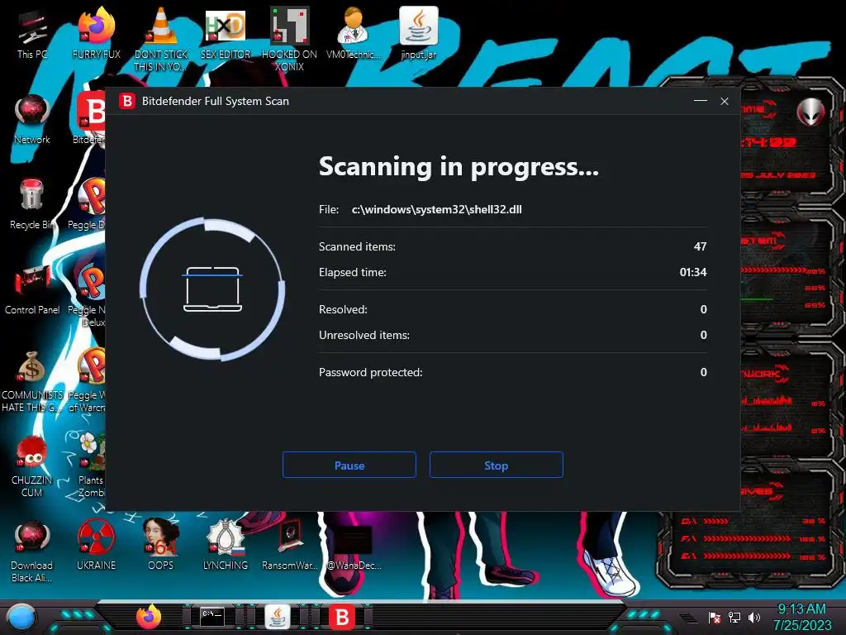This screenshot has width=846, height=635.
Task: Open the red fuzzy Chuzzle game shortcut
Action: (x=31, y=466)
